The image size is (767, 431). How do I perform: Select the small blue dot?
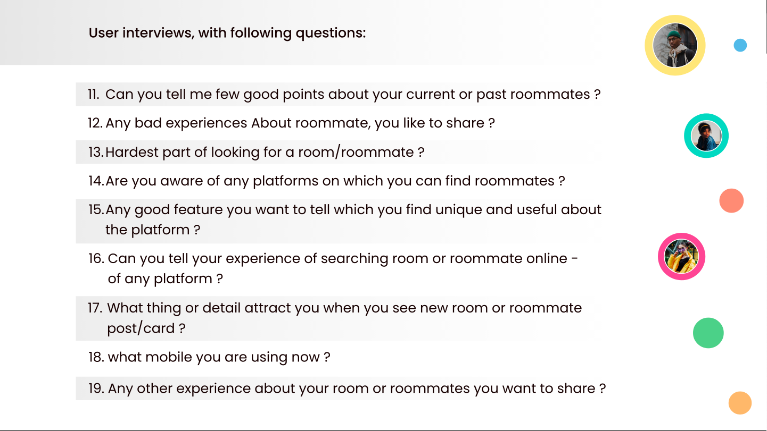(x=740, y=45)
